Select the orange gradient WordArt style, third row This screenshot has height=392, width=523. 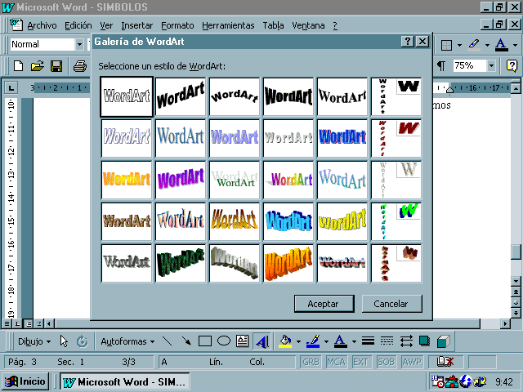coord(127,180)
